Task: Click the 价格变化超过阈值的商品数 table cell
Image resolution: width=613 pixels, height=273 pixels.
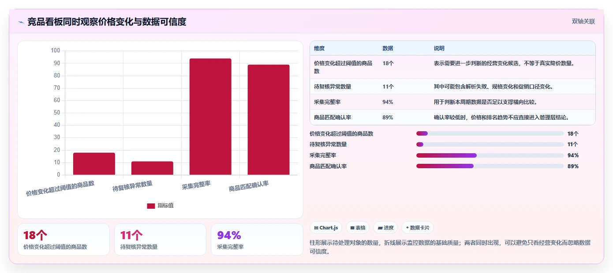Action: tap(344, 67)
